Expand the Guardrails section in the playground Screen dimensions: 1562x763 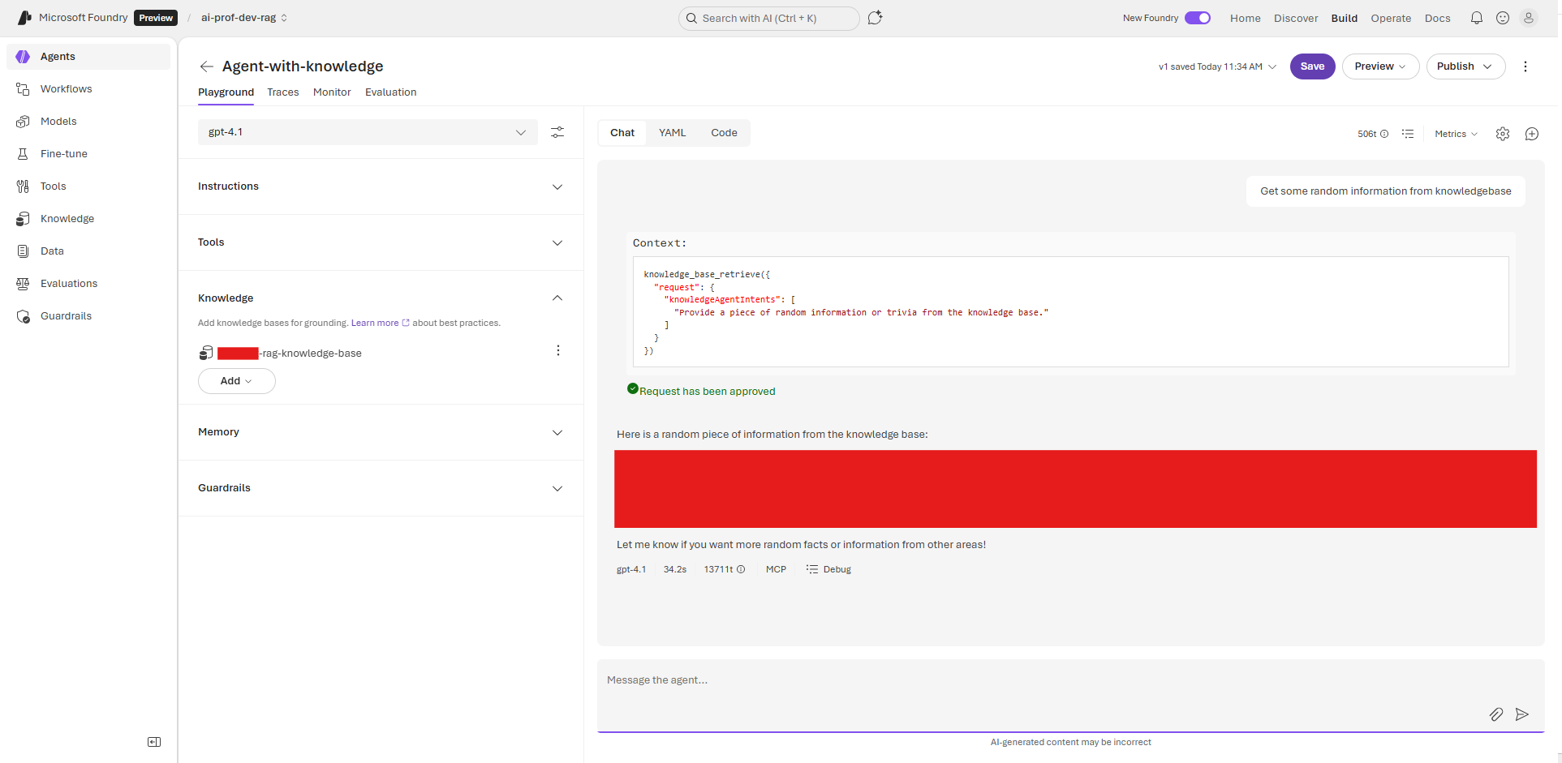(381, 488)
